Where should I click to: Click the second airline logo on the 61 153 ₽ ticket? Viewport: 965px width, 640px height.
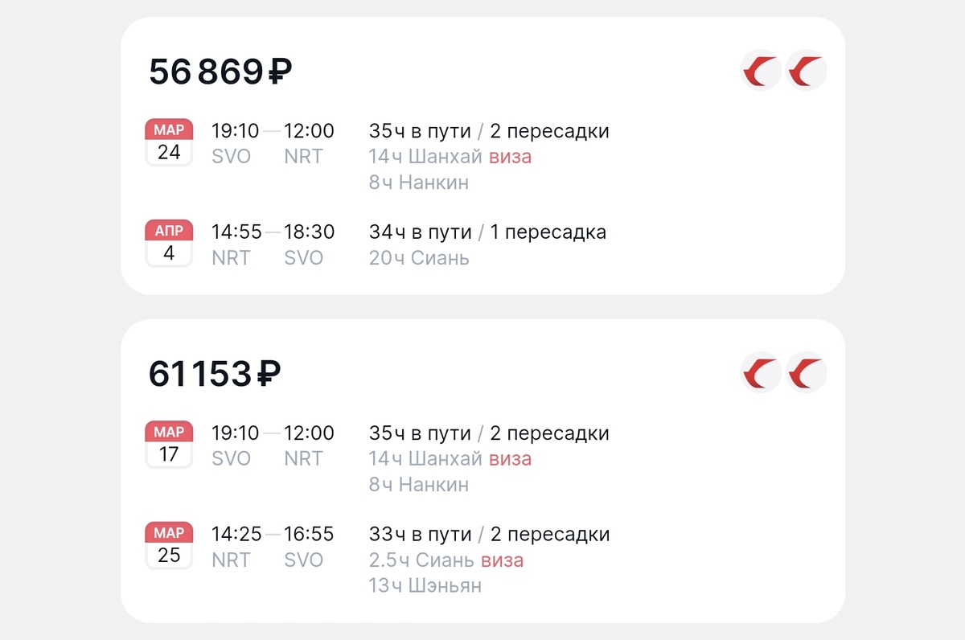tap(806, 373)
